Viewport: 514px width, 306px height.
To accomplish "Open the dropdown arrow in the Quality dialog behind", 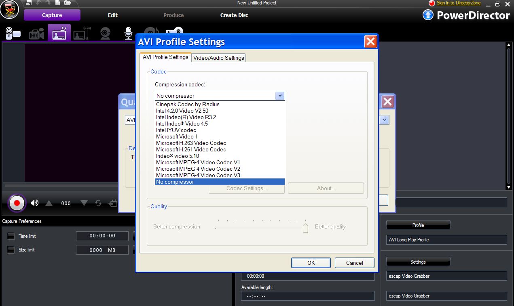I will (x=385, y=120).
